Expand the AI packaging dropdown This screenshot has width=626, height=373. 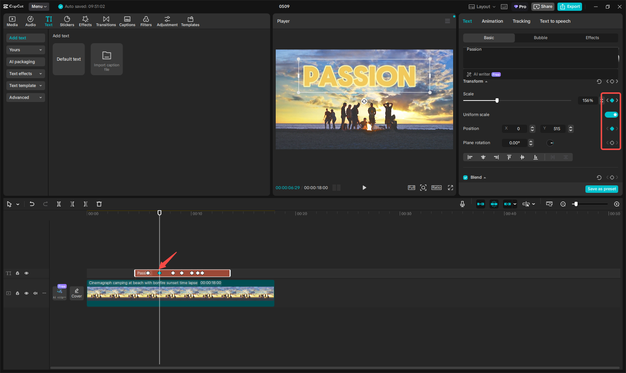point(25,61)
